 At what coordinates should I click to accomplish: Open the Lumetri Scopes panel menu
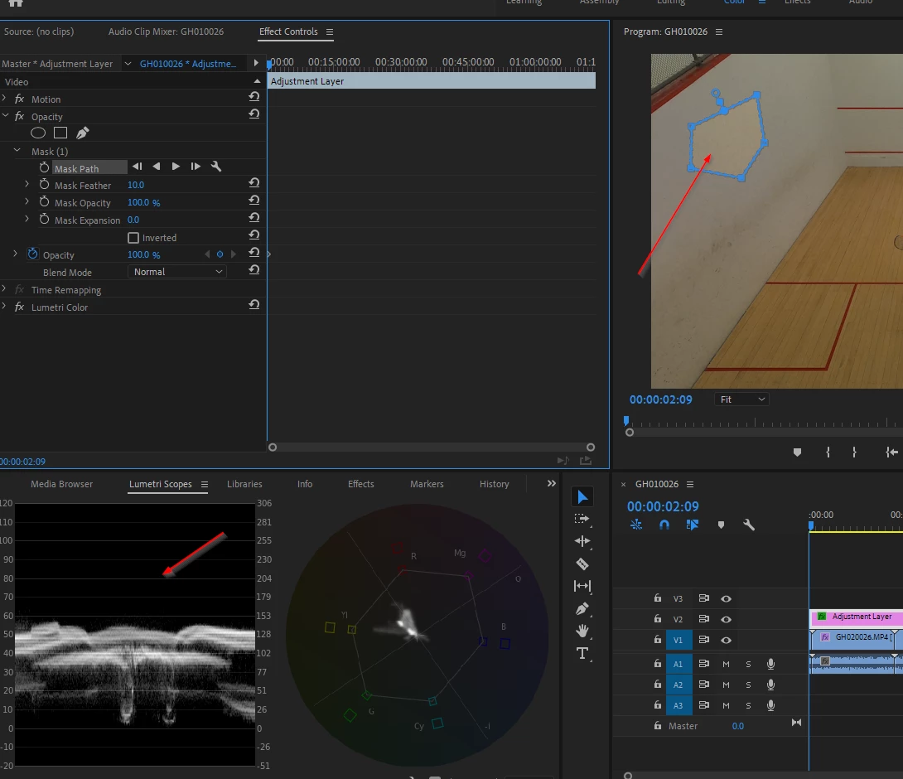(x=205, y=485)
